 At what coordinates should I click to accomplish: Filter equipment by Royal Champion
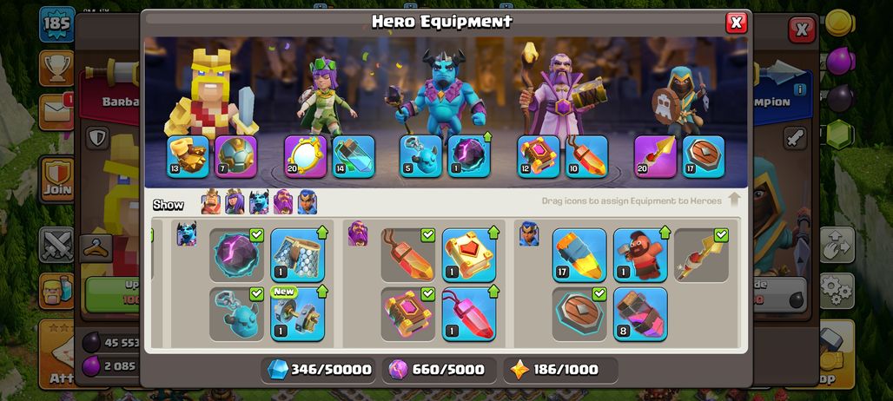307,202
